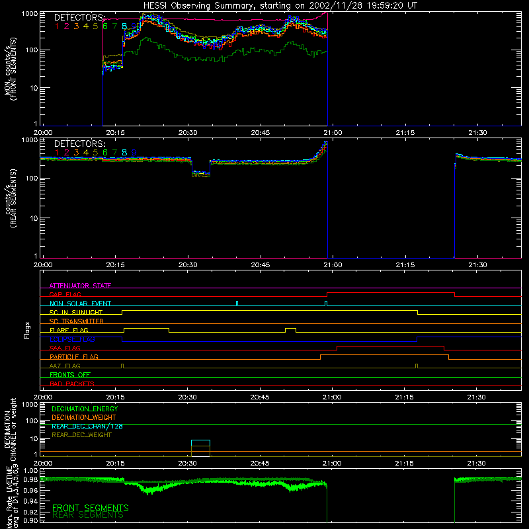Select DETECTORS: label in front segments plot
This screenshot has width=529, height=529.
pos(80,17)
